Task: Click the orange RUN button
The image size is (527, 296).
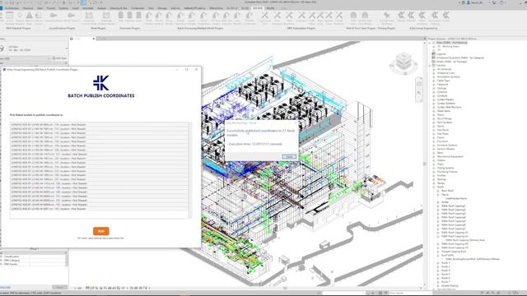Action: click(x=100, y=231)
